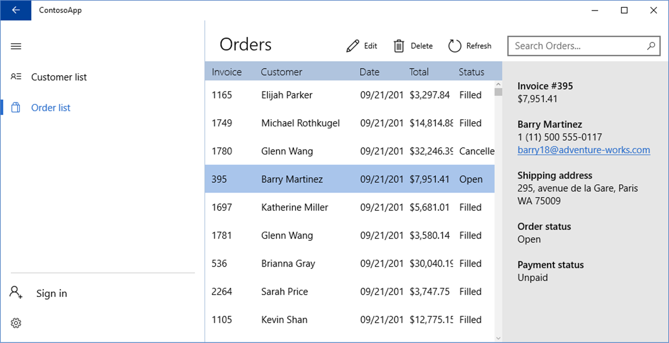Click the Refresh circular arrow icon
669x343 pixels.
pos(455,46)
